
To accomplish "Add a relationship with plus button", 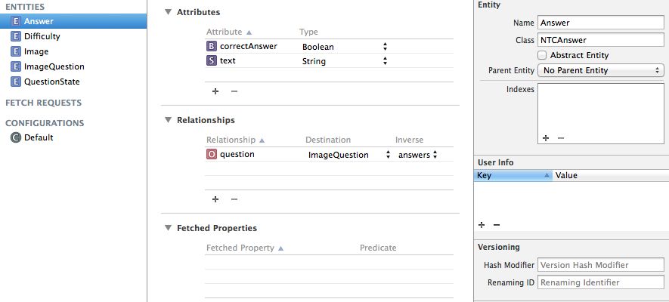I will (215, 199).
